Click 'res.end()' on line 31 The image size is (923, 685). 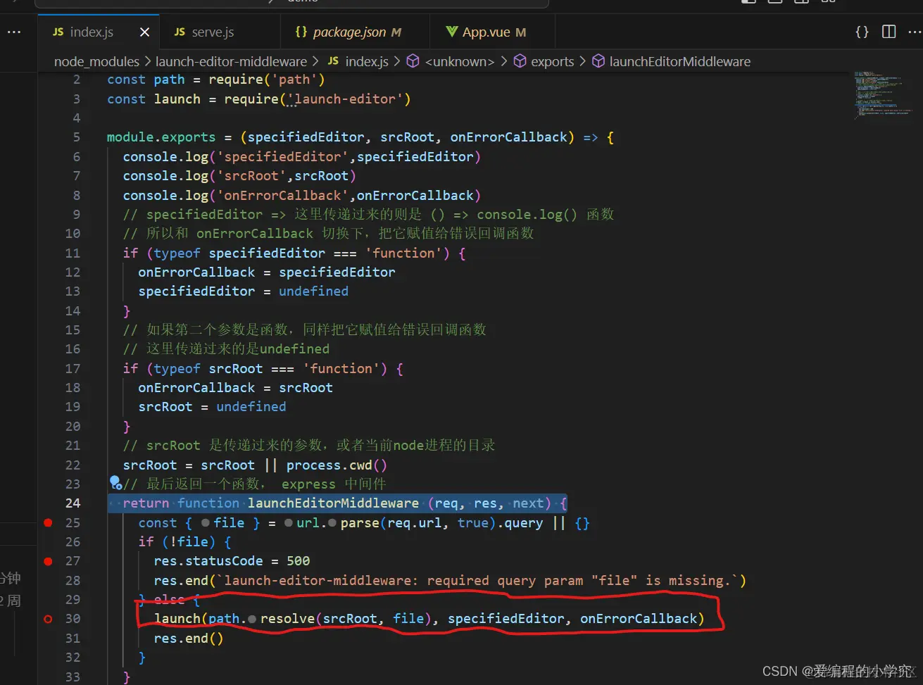[x=189, y=638]
